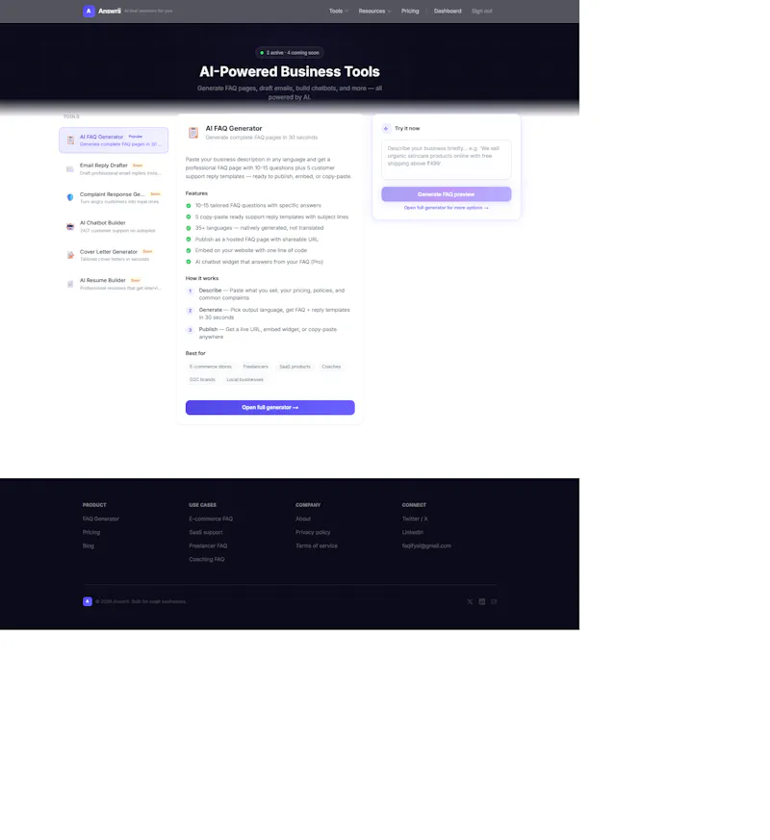The height and width of the screenshot is (840, 770).
Task: Click the E-commerce stores tag
Action: click(x=211, y=367)
